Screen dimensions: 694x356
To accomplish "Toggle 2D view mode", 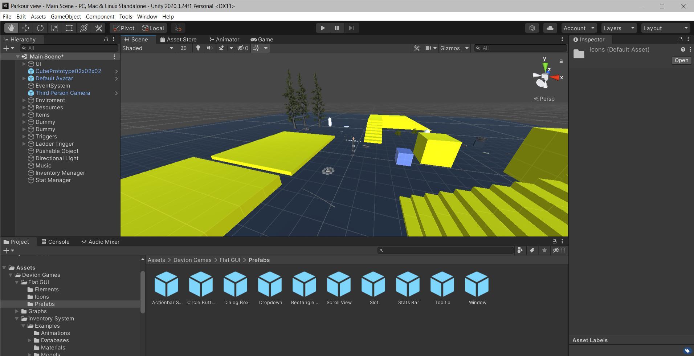I will [184, 48].
